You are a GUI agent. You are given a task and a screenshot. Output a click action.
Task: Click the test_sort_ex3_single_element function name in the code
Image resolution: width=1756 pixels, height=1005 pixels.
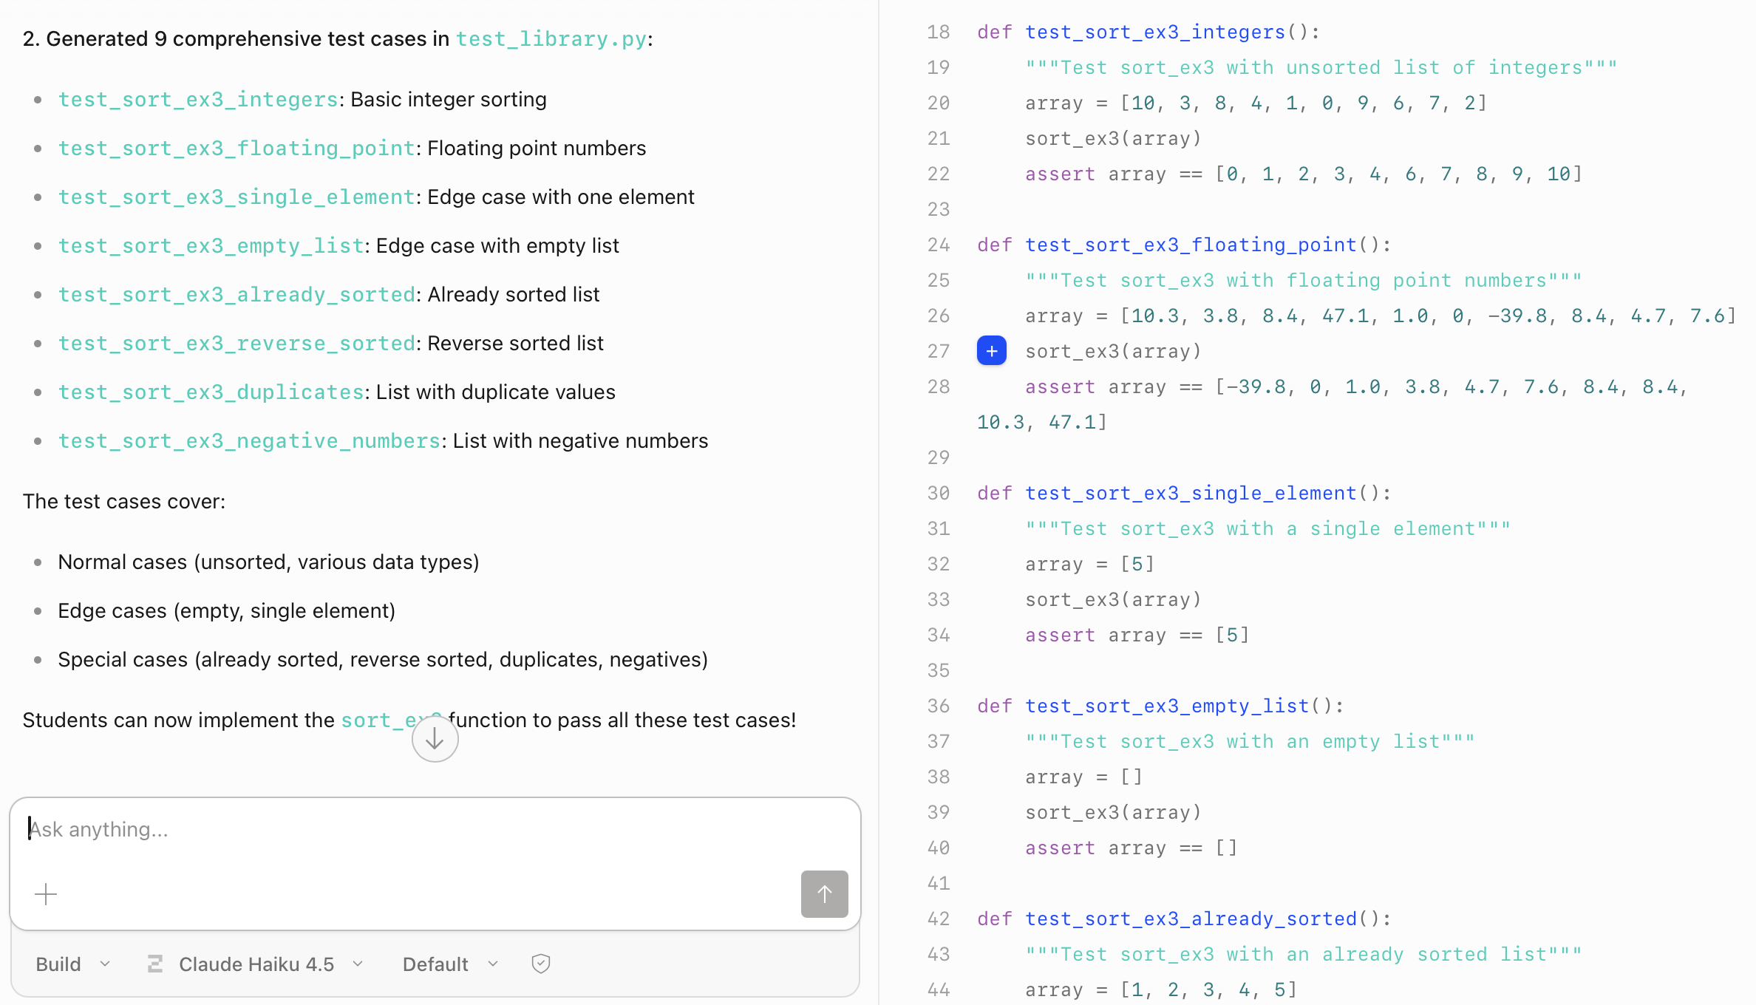pyautogui.click(x=1190, y=493)
